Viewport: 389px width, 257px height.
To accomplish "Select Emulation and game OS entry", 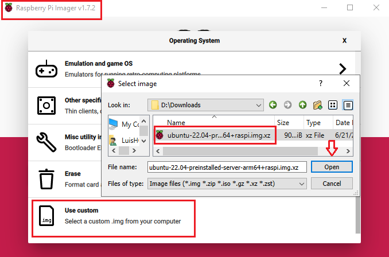I will tap(192, 69).
